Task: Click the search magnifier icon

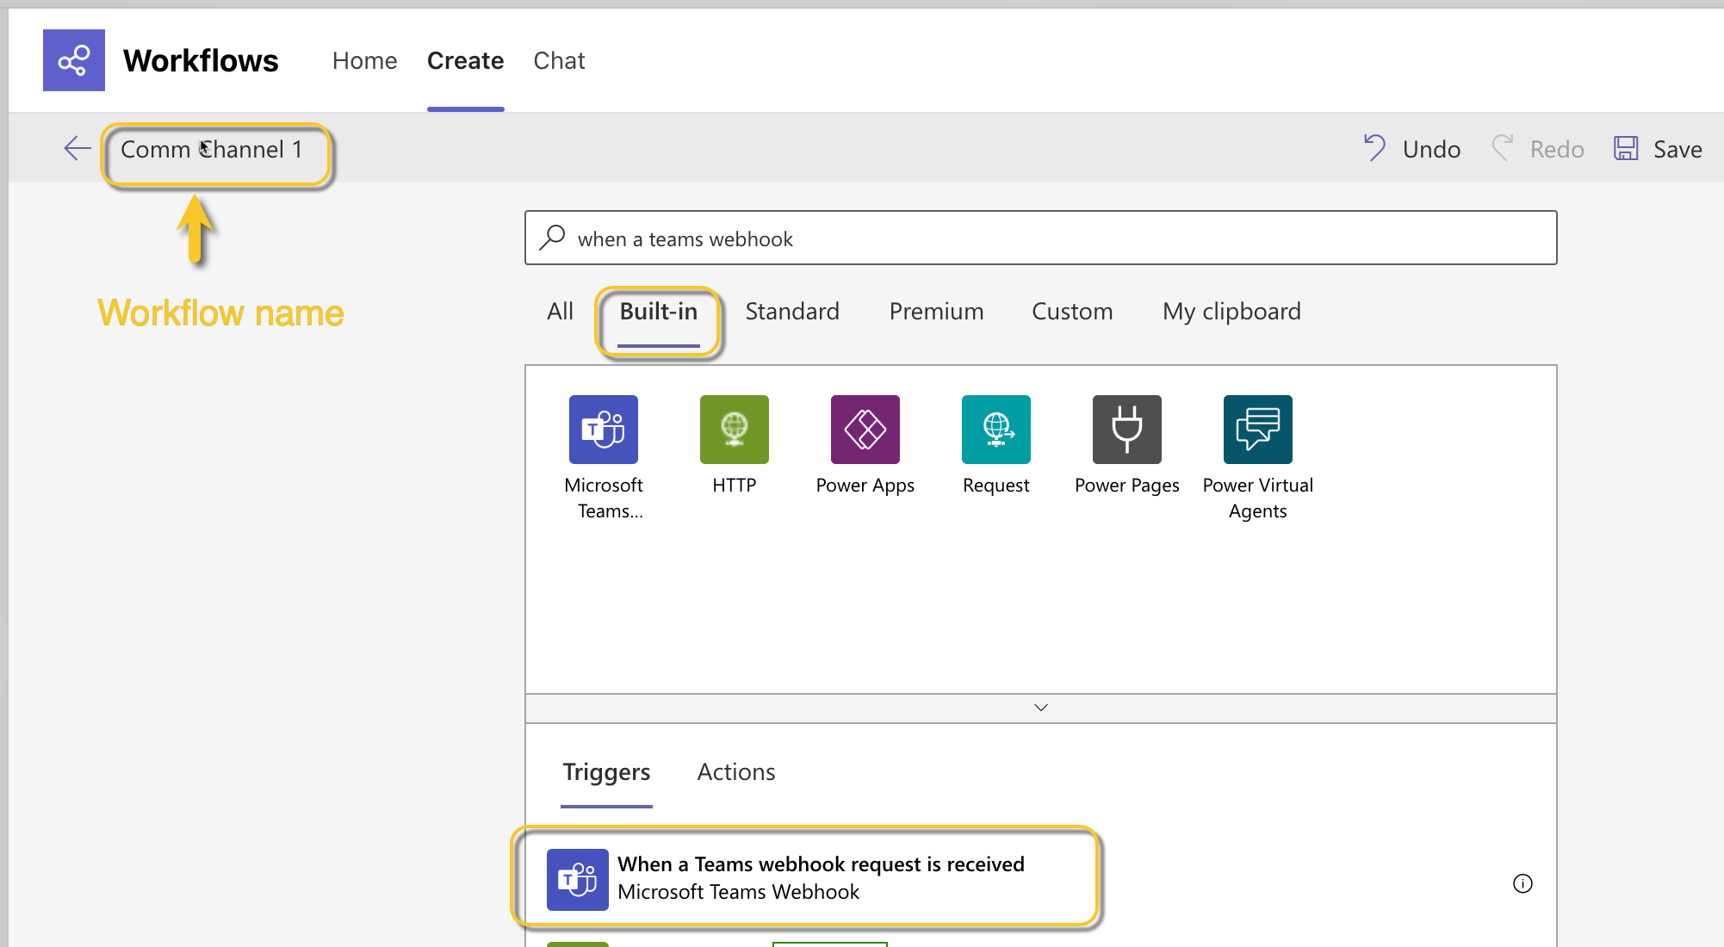Action: pyautogui.click(x=552, y=238)
